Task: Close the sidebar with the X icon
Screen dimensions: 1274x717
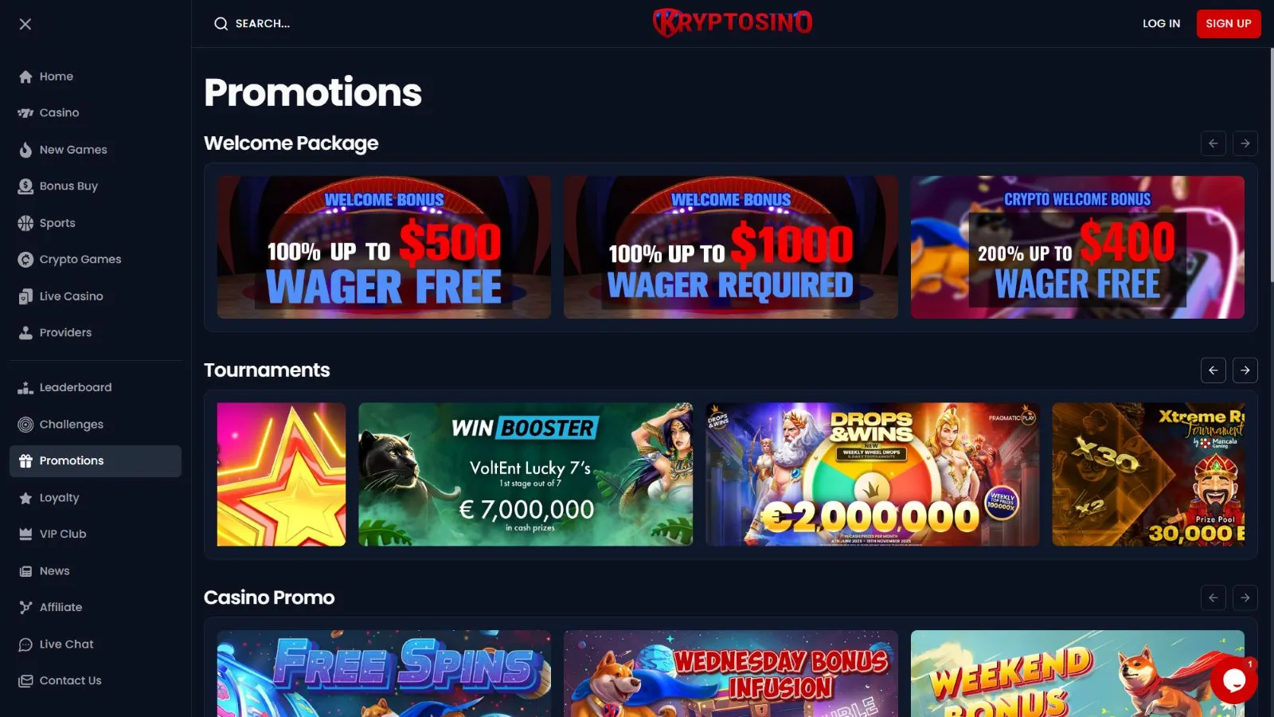Action: (x=25, y=24)
